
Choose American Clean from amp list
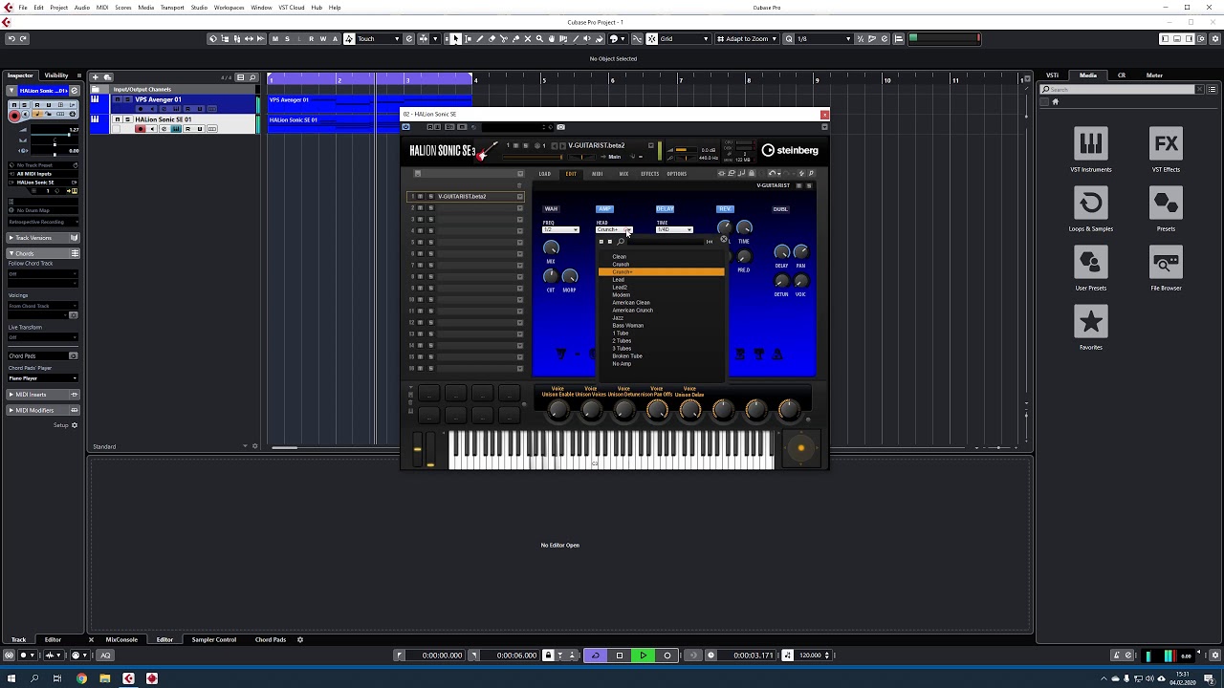(631, 303)
